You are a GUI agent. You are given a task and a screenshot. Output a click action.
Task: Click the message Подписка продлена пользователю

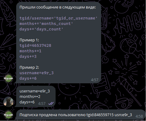tap(53, 115)
